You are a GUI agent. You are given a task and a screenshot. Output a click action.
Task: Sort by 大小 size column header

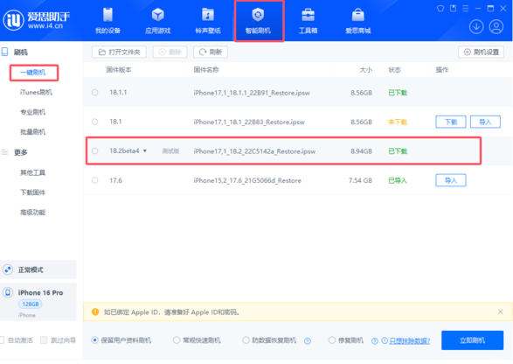366,70
